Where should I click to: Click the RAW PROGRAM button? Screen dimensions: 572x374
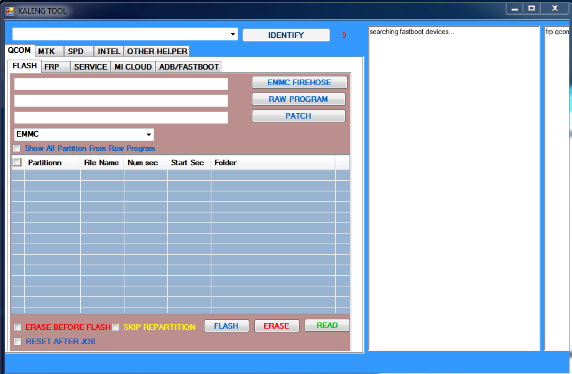pos(298,99)
